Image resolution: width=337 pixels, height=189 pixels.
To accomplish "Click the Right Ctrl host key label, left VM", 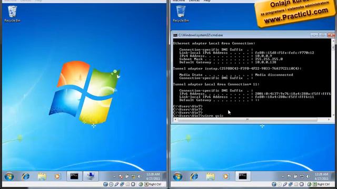I will point(155,184).
